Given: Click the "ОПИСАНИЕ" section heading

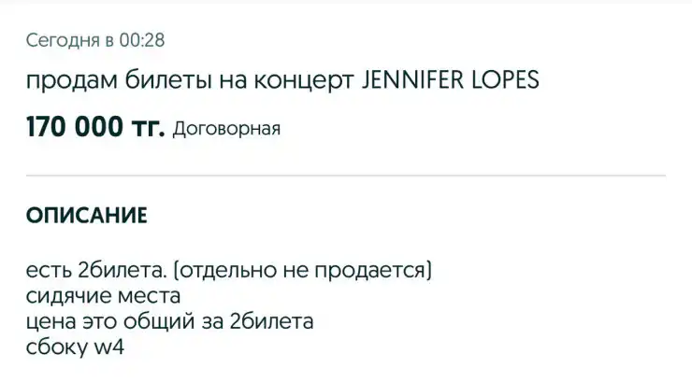Looking at the screenshot, I should (x=86, y=216).
